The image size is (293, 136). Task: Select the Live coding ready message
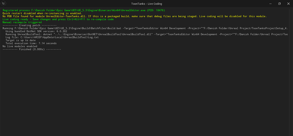(58, 19)
